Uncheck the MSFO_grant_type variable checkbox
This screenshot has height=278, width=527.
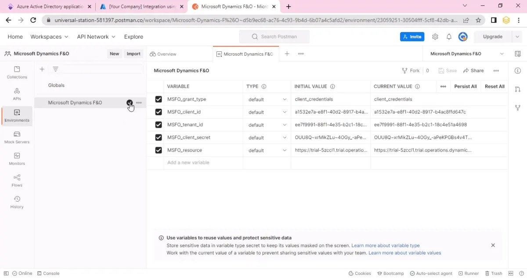pyautogui.click(x=159, y=99)
